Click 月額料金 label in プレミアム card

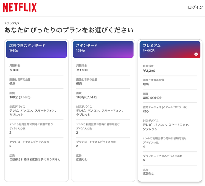(148, 66)
